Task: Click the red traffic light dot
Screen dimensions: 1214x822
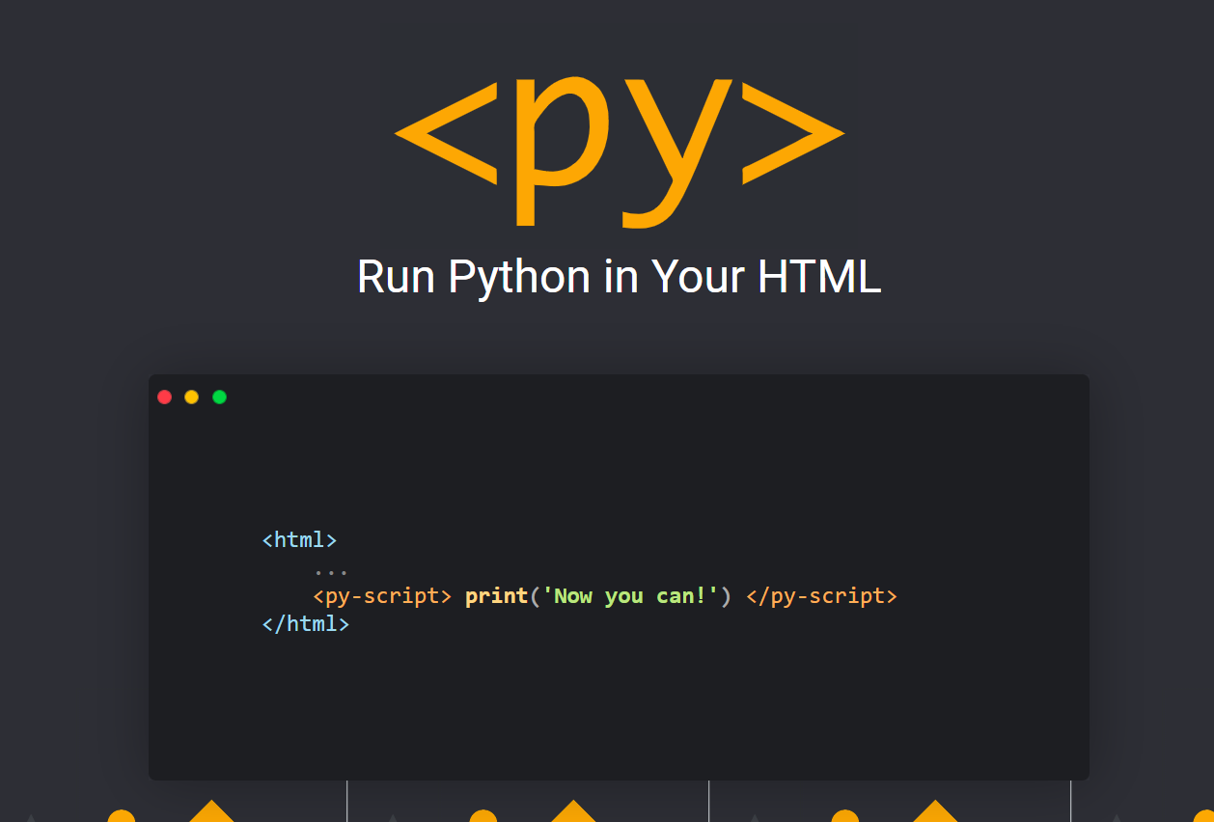Action: click(165, 397)
